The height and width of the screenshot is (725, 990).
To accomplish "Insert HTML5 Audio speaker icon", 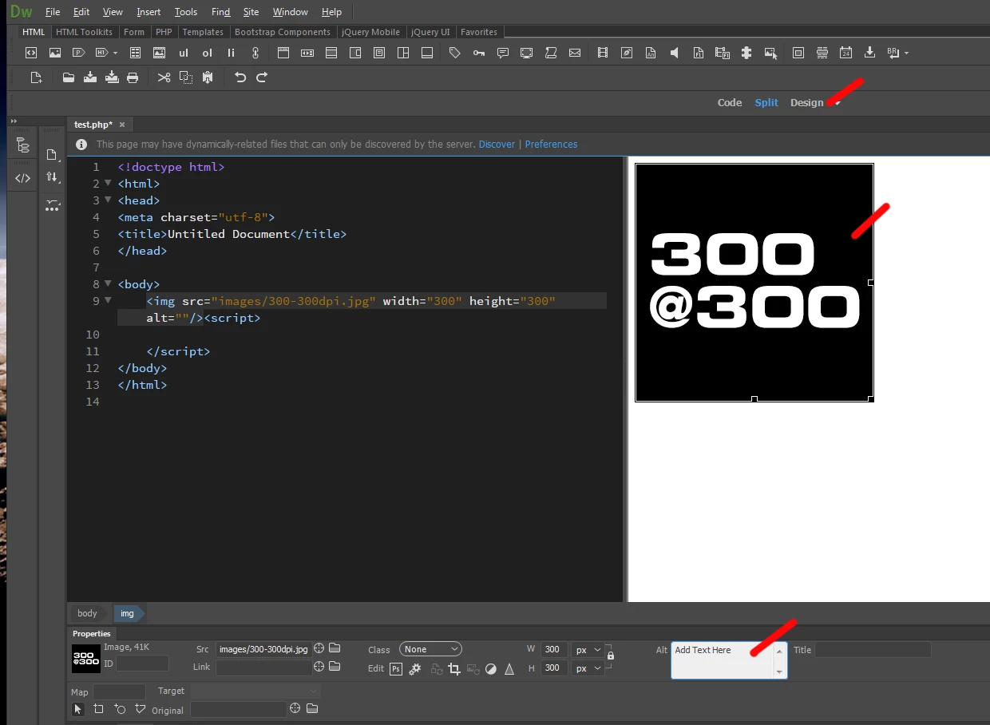I will click(675, 53).
